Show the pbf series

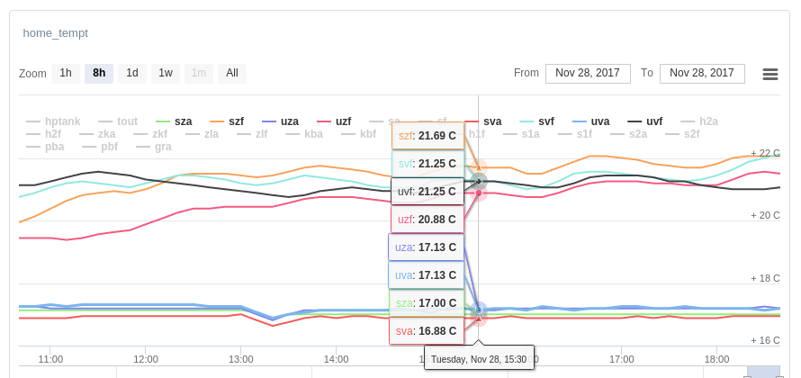click(101, 147)
